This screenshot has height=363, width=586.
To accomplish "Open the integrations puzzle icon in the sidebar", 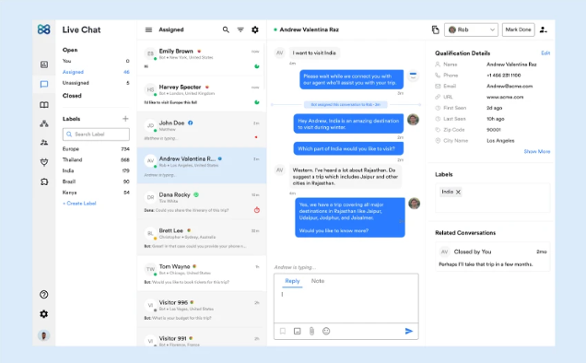I will coord(44,181).
